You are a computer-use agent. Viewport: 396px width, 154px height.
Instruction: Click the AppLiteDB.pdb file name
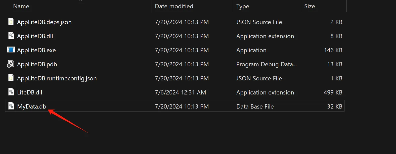(x=37, y=64)
